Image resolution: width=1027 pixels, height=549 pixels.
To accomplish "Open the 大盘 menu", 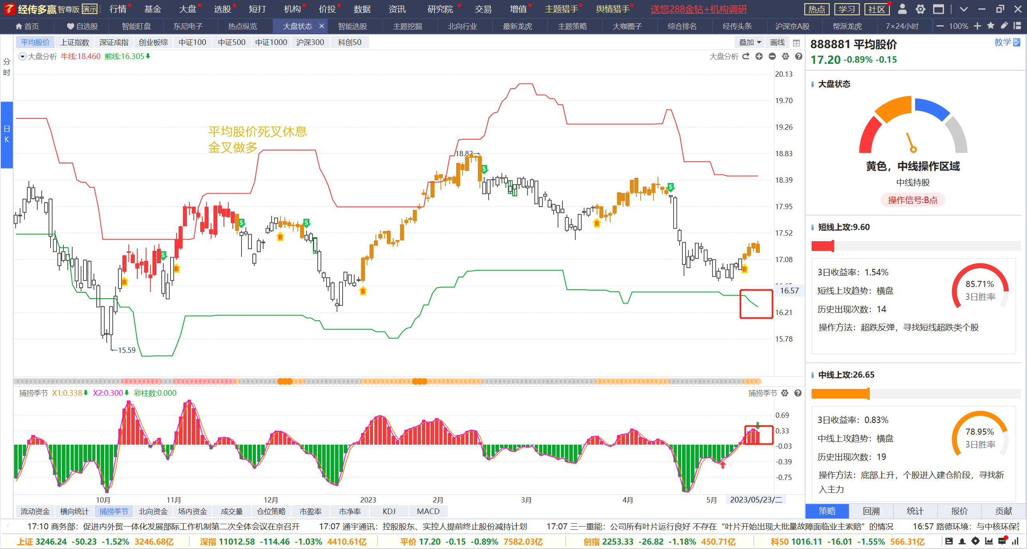I will tap(188, 9).
